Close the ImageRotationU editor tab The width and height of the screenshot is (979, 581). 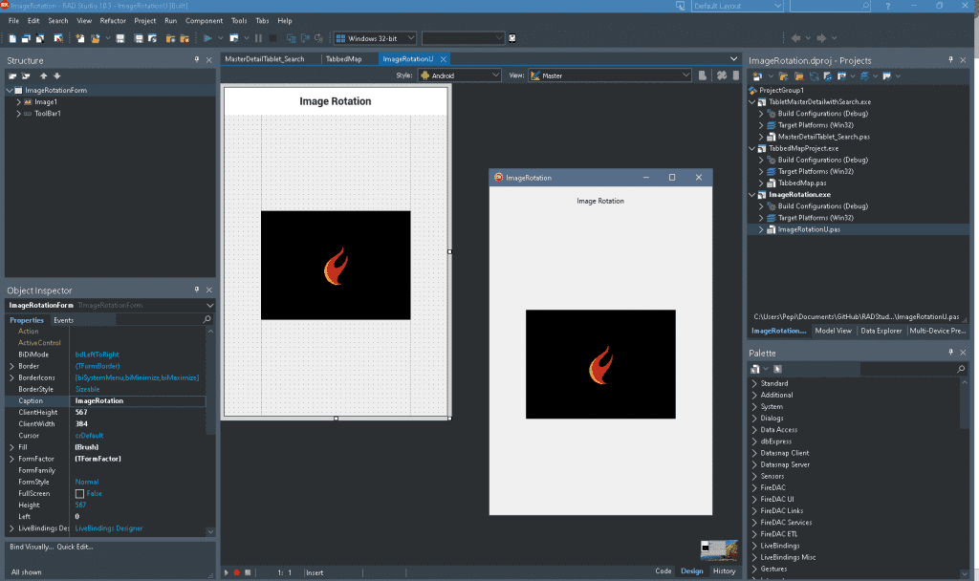point(444,58)
